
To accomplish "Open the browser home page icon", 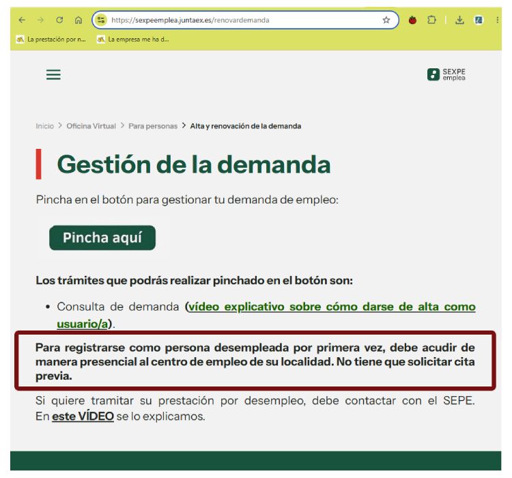I will pyautogui.click(x=79, y=20).
